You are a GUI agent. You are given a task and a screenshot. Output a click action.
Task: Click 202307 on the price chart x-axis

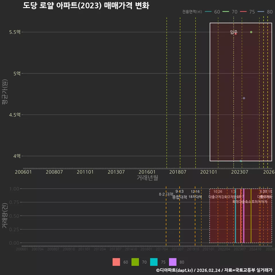[239, 172]
